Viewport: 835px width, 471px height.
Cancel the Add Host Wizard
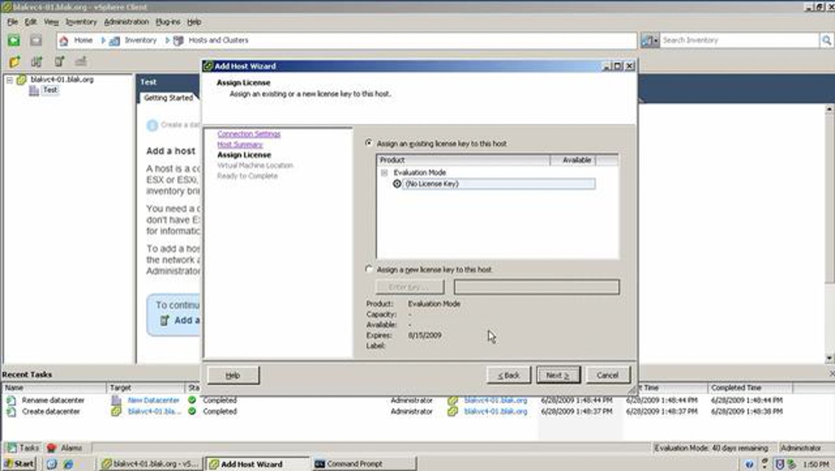coord(608,375)
